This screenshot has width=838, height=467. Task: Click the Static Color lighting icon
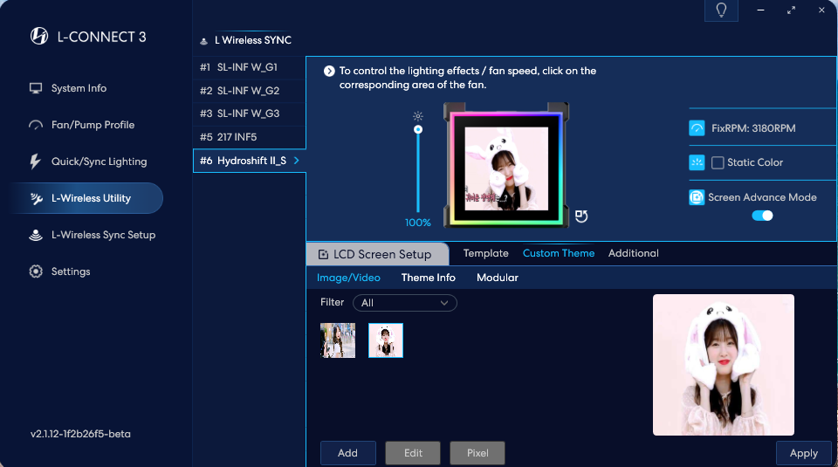click(697, 162)
